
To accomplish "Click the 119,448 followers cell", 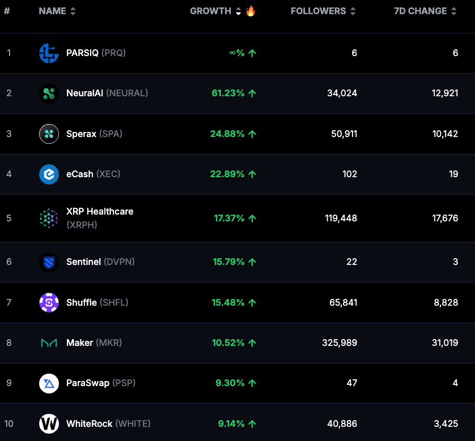I will (341, 218).
